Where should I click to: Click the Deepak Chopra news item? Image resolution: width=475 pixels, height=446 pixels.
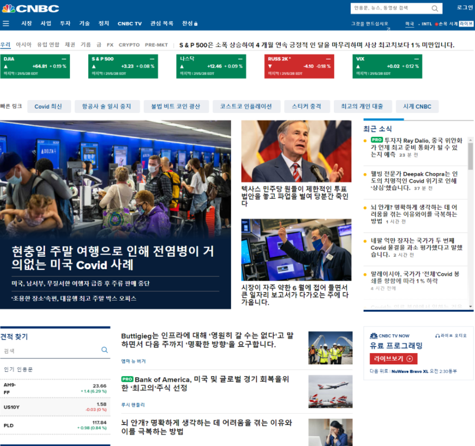tap(414, 181)
